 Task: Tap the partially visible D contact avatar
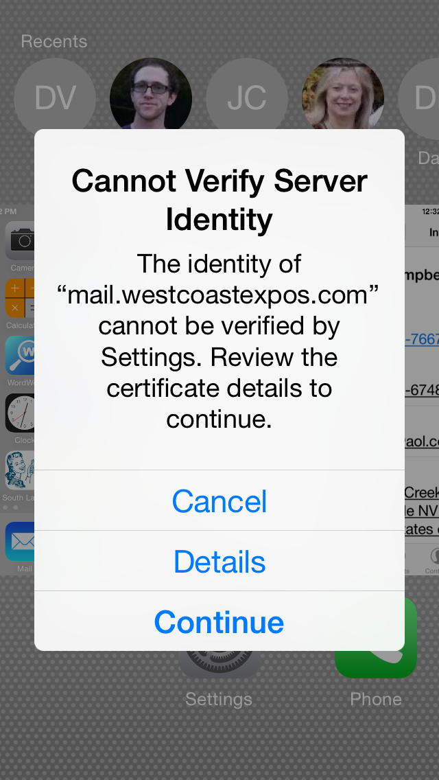tap(419, 98)
